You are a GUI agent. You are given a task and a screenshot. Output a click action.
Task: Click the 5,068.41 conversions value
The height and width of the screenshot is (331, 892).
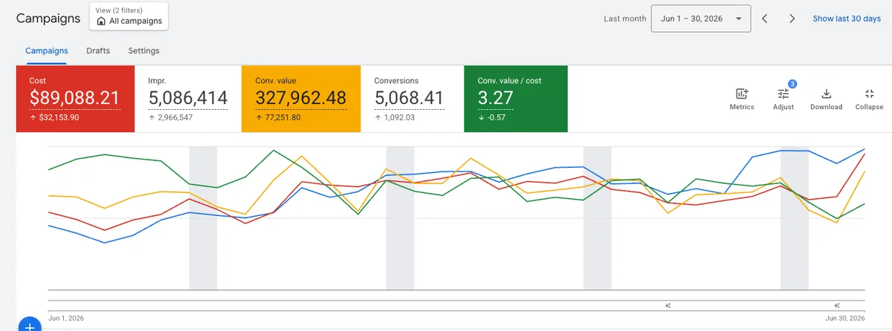(409, 98)
